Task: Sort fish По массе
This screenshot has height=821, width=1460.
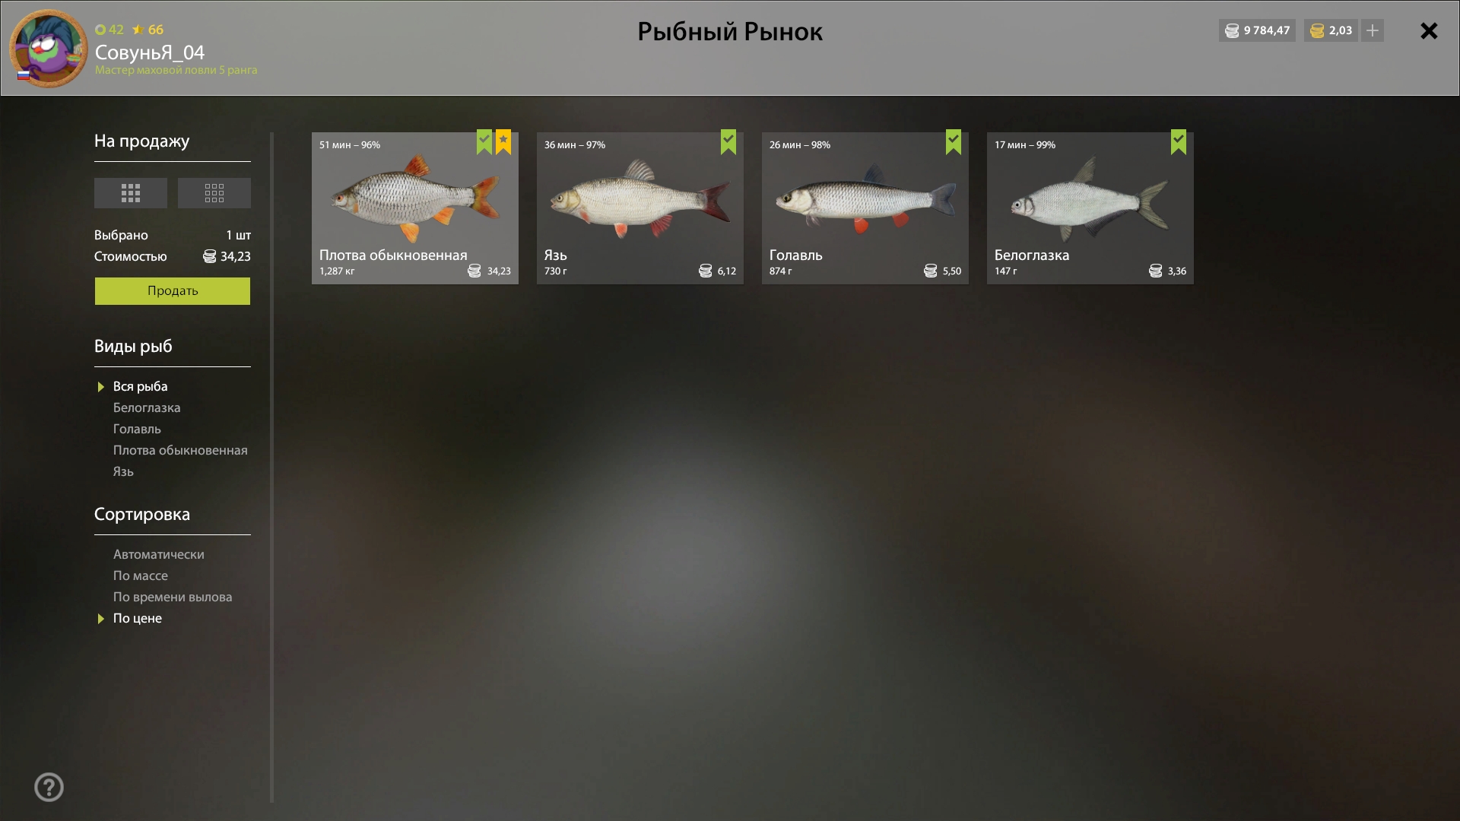Action: click(141, 575)
